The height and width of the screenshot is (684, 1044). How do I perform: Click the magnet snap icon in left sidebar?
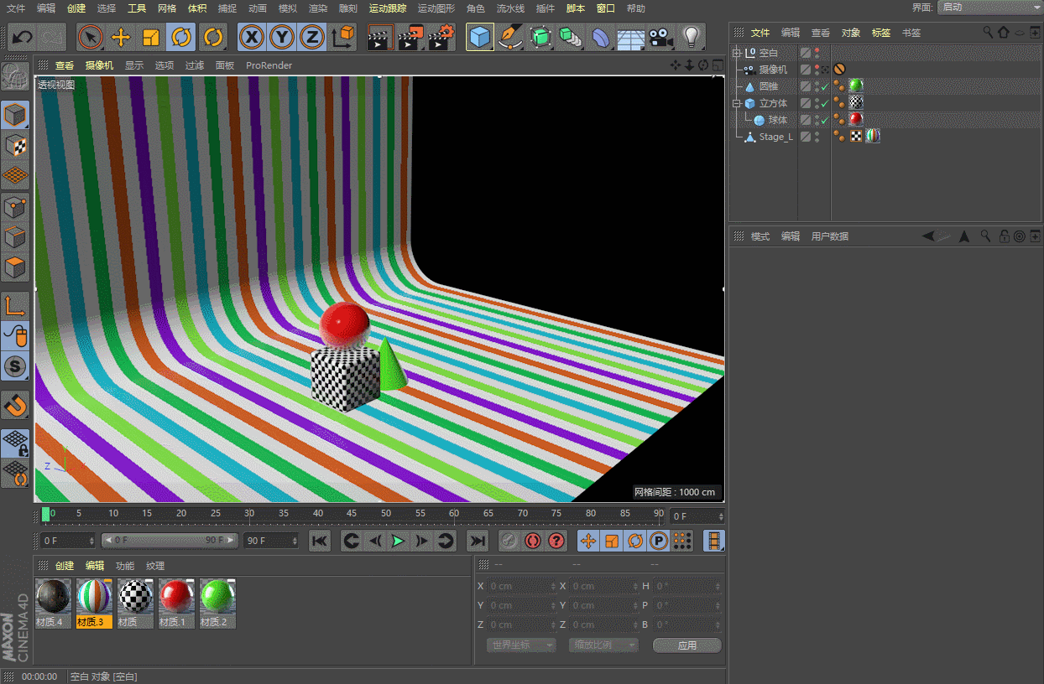tap(15, 405)
